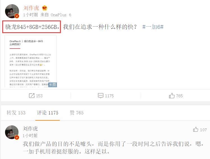This screenshot has width=210, height=159.
Task: Click the 长图 label on the image
Action: point(52,85)
